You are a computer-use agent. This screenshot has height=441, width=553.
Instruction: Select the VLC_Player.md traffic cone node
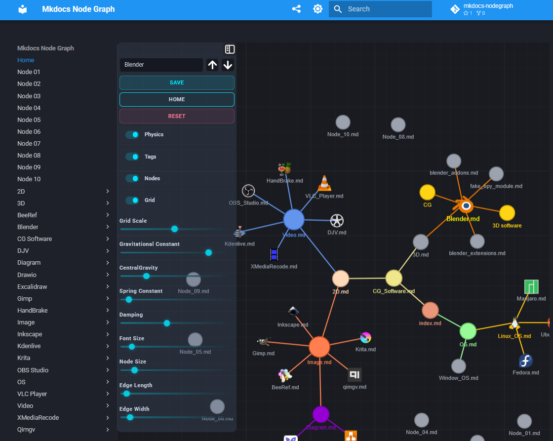coord(324,183)
